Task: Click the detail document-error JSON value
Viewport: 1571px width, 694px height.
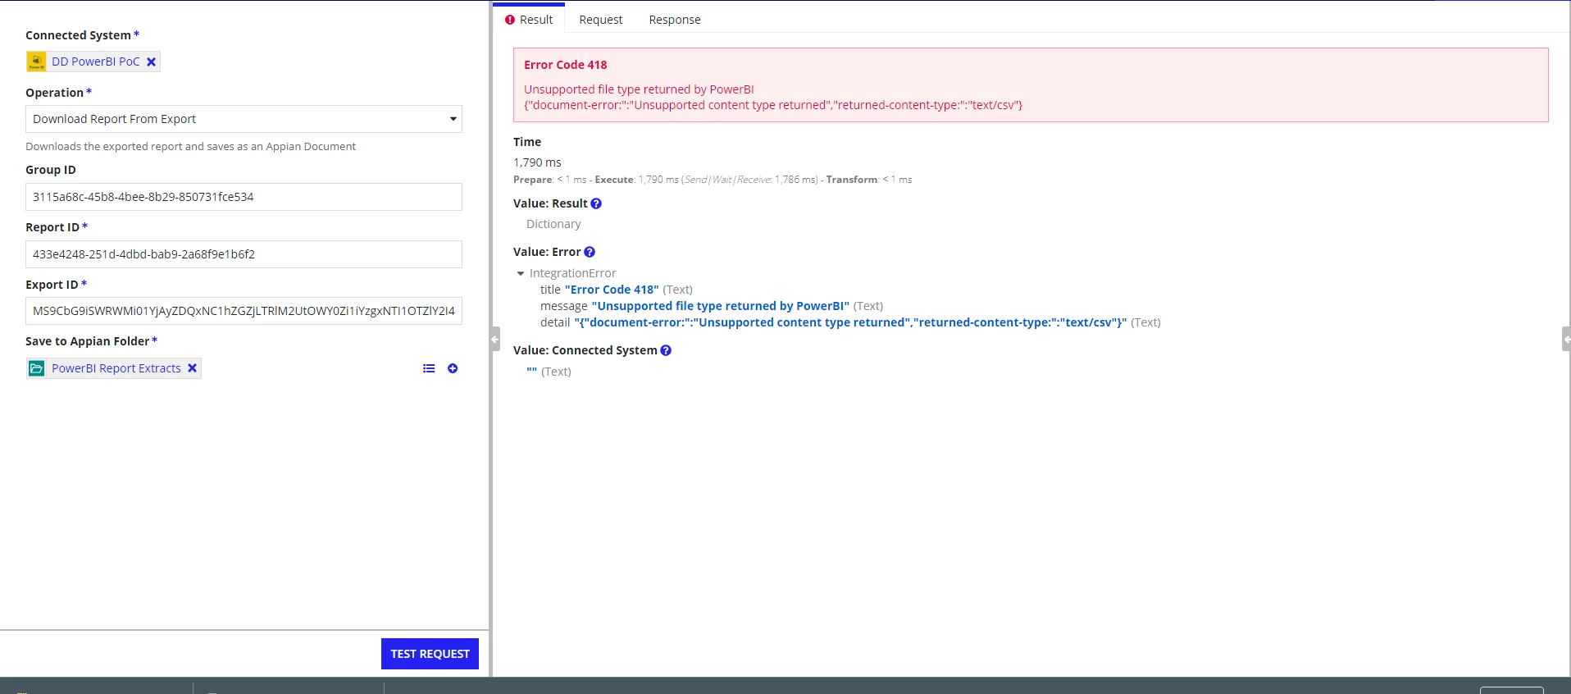Action: point(850,322)
